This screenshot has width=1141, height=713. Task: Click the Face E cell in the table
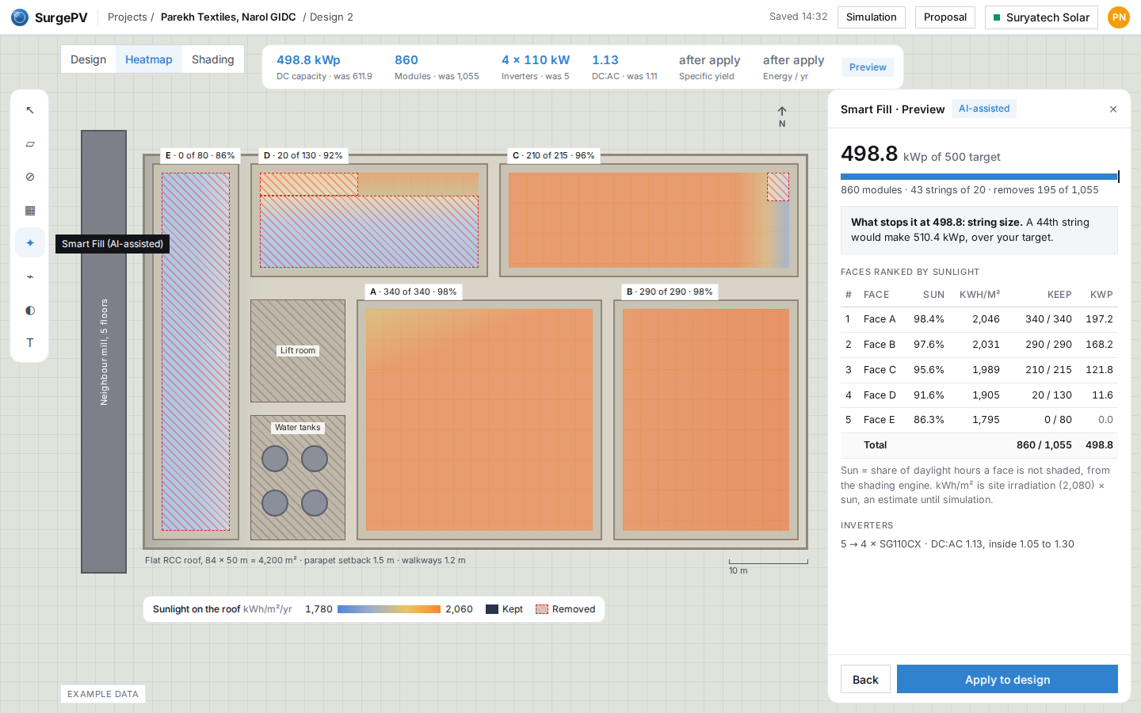click(880, 420)
